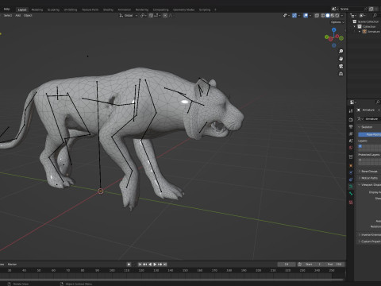
Task: Click frame 100 on the timeline
Action: point(112,270)
